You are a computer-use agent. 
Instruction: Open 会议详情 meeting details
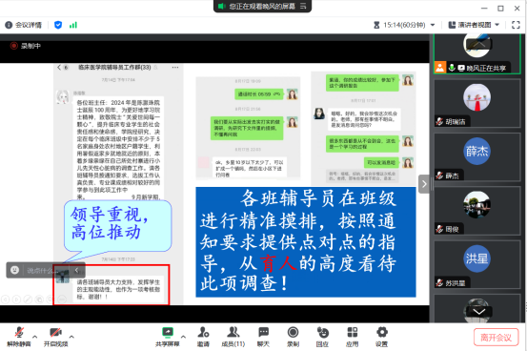[x=23, y=25]
